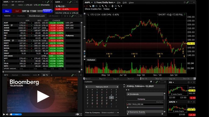Viewport: 209px width, 117px height.
Task: Click the small play control under the video
Action: 4,114
